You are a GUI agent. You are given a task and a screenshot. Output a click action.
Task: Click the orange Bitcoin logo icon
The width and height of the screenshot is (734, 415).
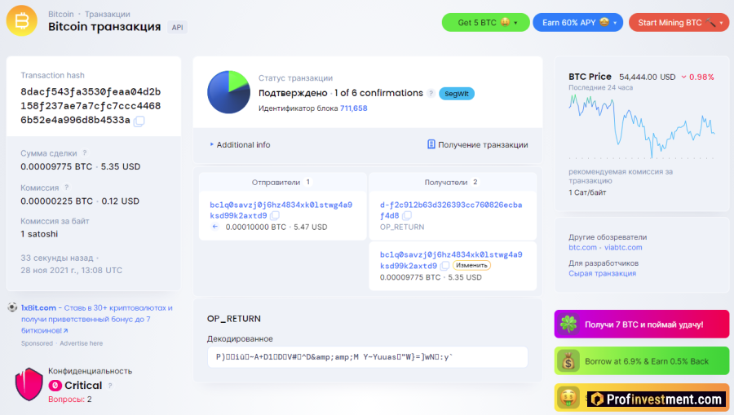pyautogui.click(x=21, y=20)
